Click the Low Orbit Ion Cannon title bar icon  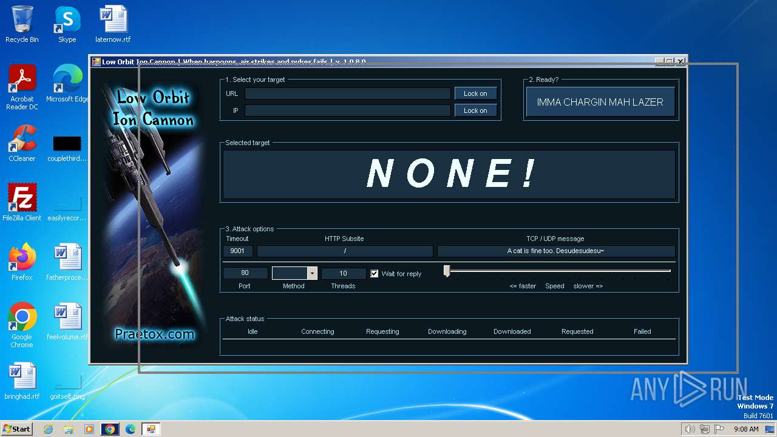click(x=96, y=62)
